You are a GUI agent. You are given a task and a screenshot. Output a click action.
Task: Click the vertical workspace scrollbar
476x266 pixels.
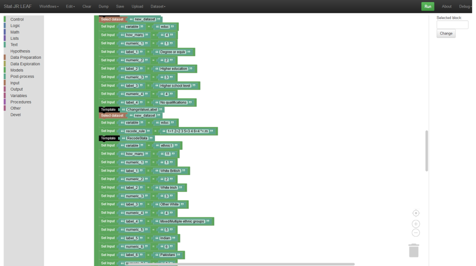427,151
